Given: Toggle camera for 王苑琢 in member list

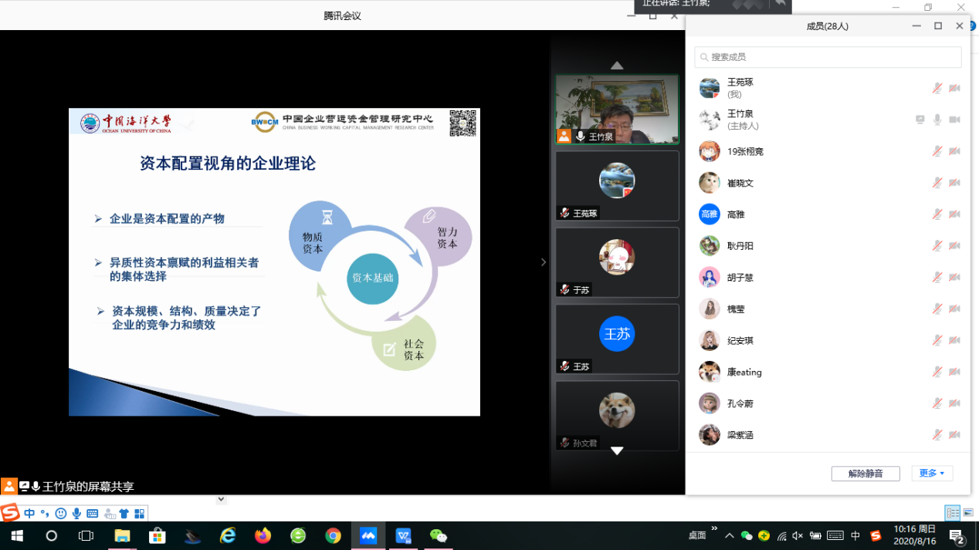Looking at the screenshot, I should tap(955, 88).
